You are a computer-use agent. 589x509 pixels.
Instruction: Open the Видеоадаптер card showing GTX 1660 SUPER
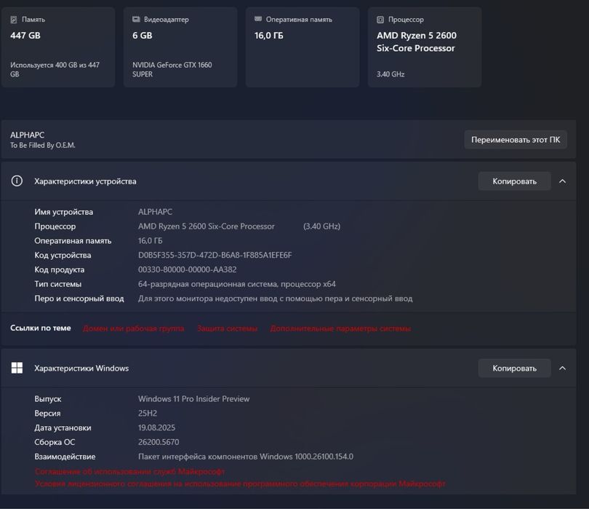180,47
